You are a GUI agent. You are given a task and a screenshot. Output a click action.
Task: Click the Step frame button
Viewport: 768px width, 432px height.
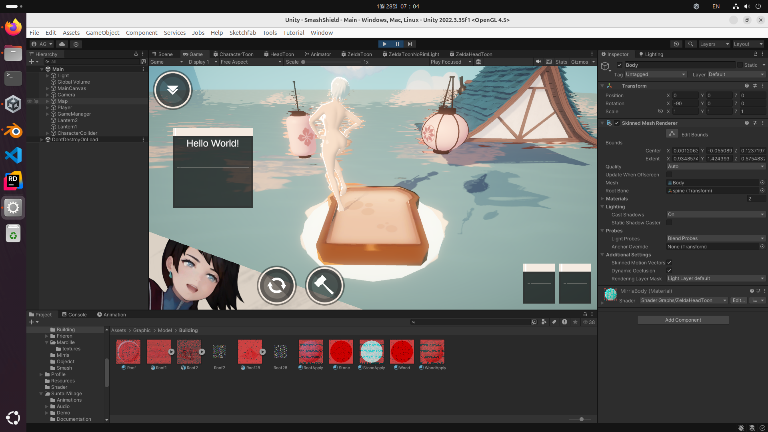pos(410,44)
